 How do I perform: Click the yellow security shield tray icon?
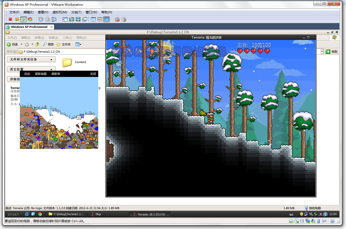pos(302,214)
